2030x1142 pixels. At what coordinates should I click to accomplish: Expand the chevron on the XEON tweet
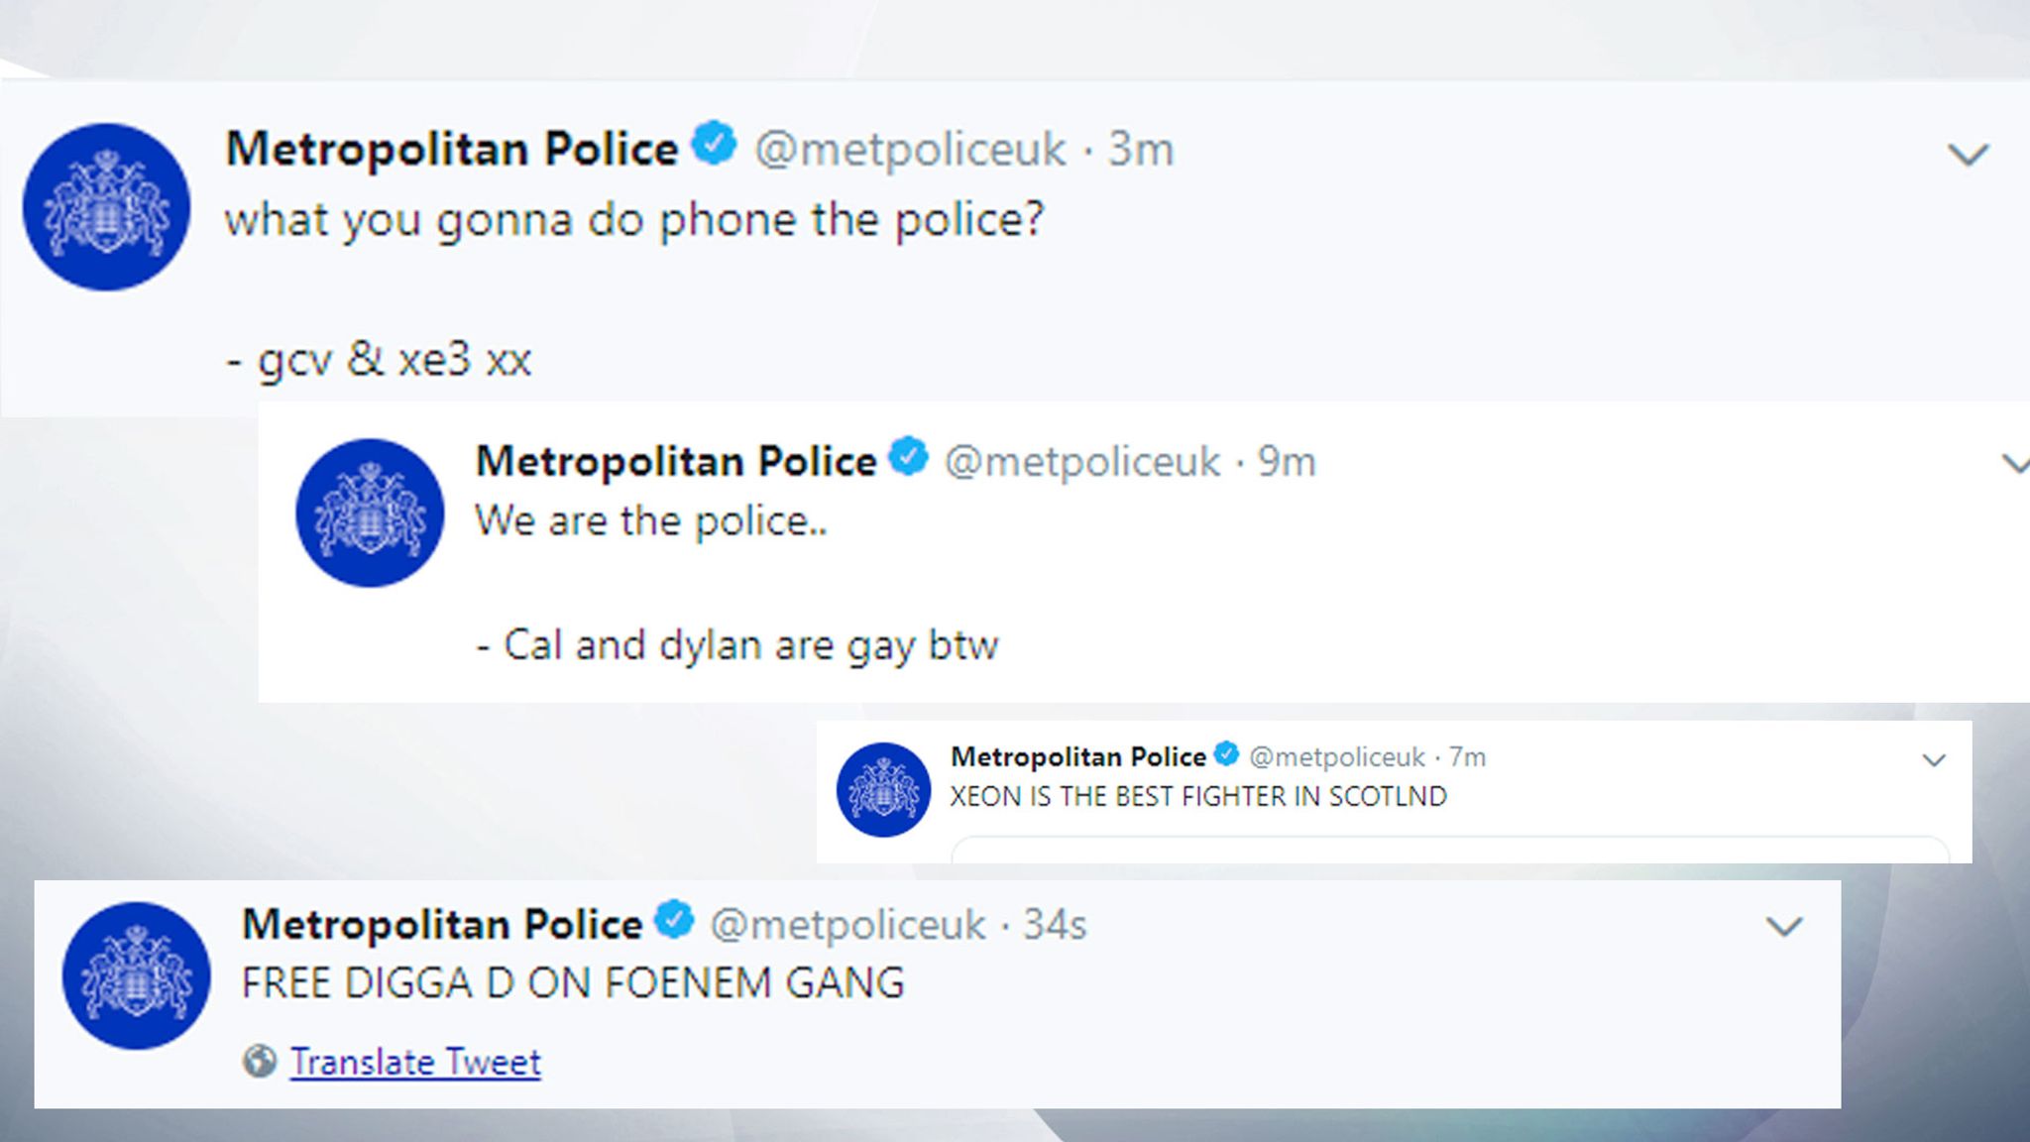1935,759
